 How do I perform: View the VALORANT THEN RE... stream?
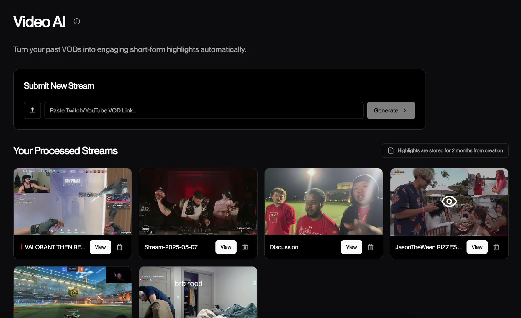click(100, 247)
